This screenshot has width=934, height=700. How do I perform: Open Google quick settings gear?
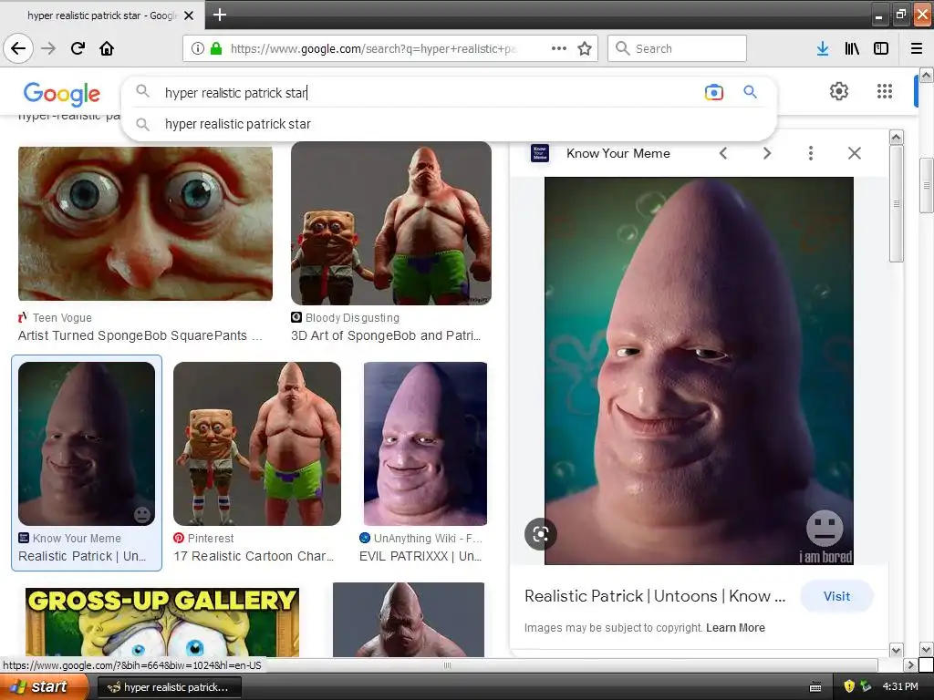839,91
